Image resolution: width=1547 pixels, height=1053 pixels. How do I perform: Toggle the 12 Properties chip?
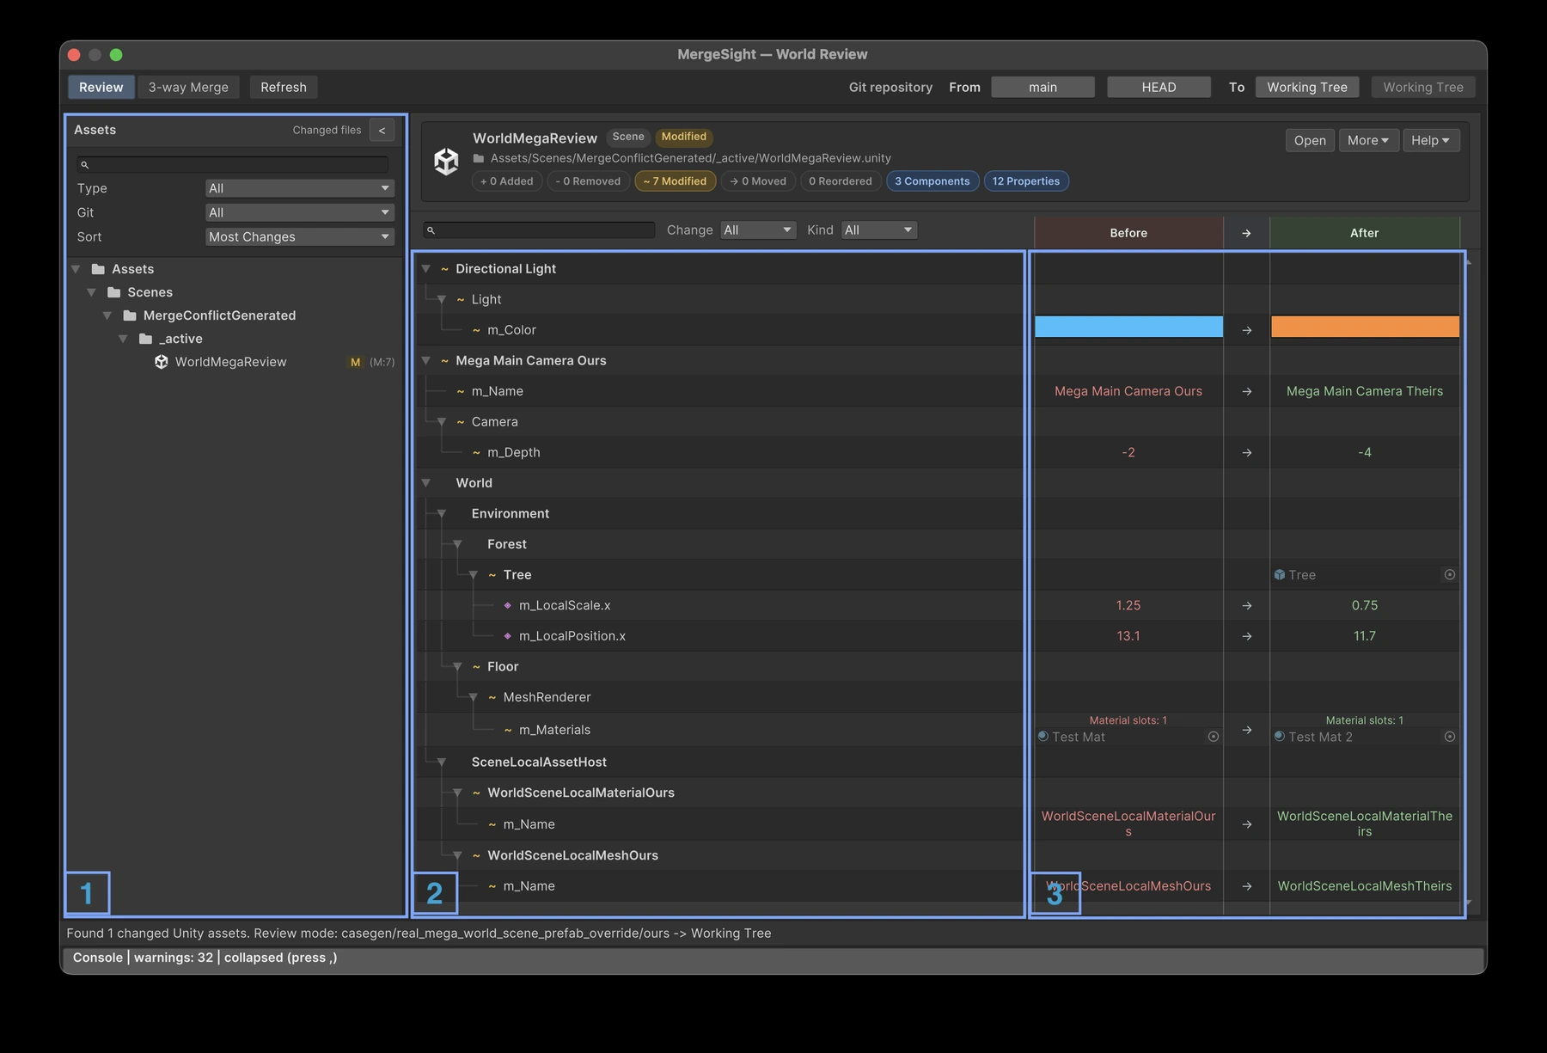[1026, 181]
